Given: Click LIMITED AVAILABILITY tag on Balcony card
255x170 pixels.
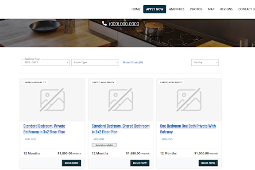Looking at the screenshot, I should (171, 82).
